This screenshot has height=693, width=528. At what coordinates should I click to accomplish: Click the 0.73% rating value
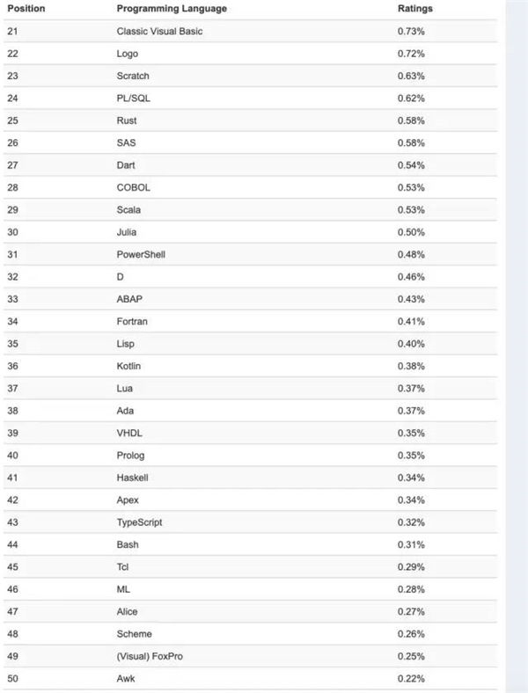[x=411, y=32]
